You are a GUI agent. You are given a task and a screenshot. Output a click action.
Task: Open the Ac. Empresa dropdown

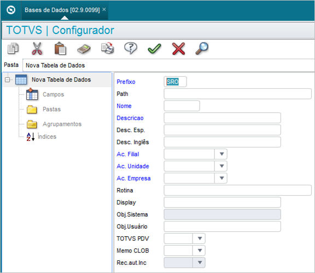pos(221,178)
